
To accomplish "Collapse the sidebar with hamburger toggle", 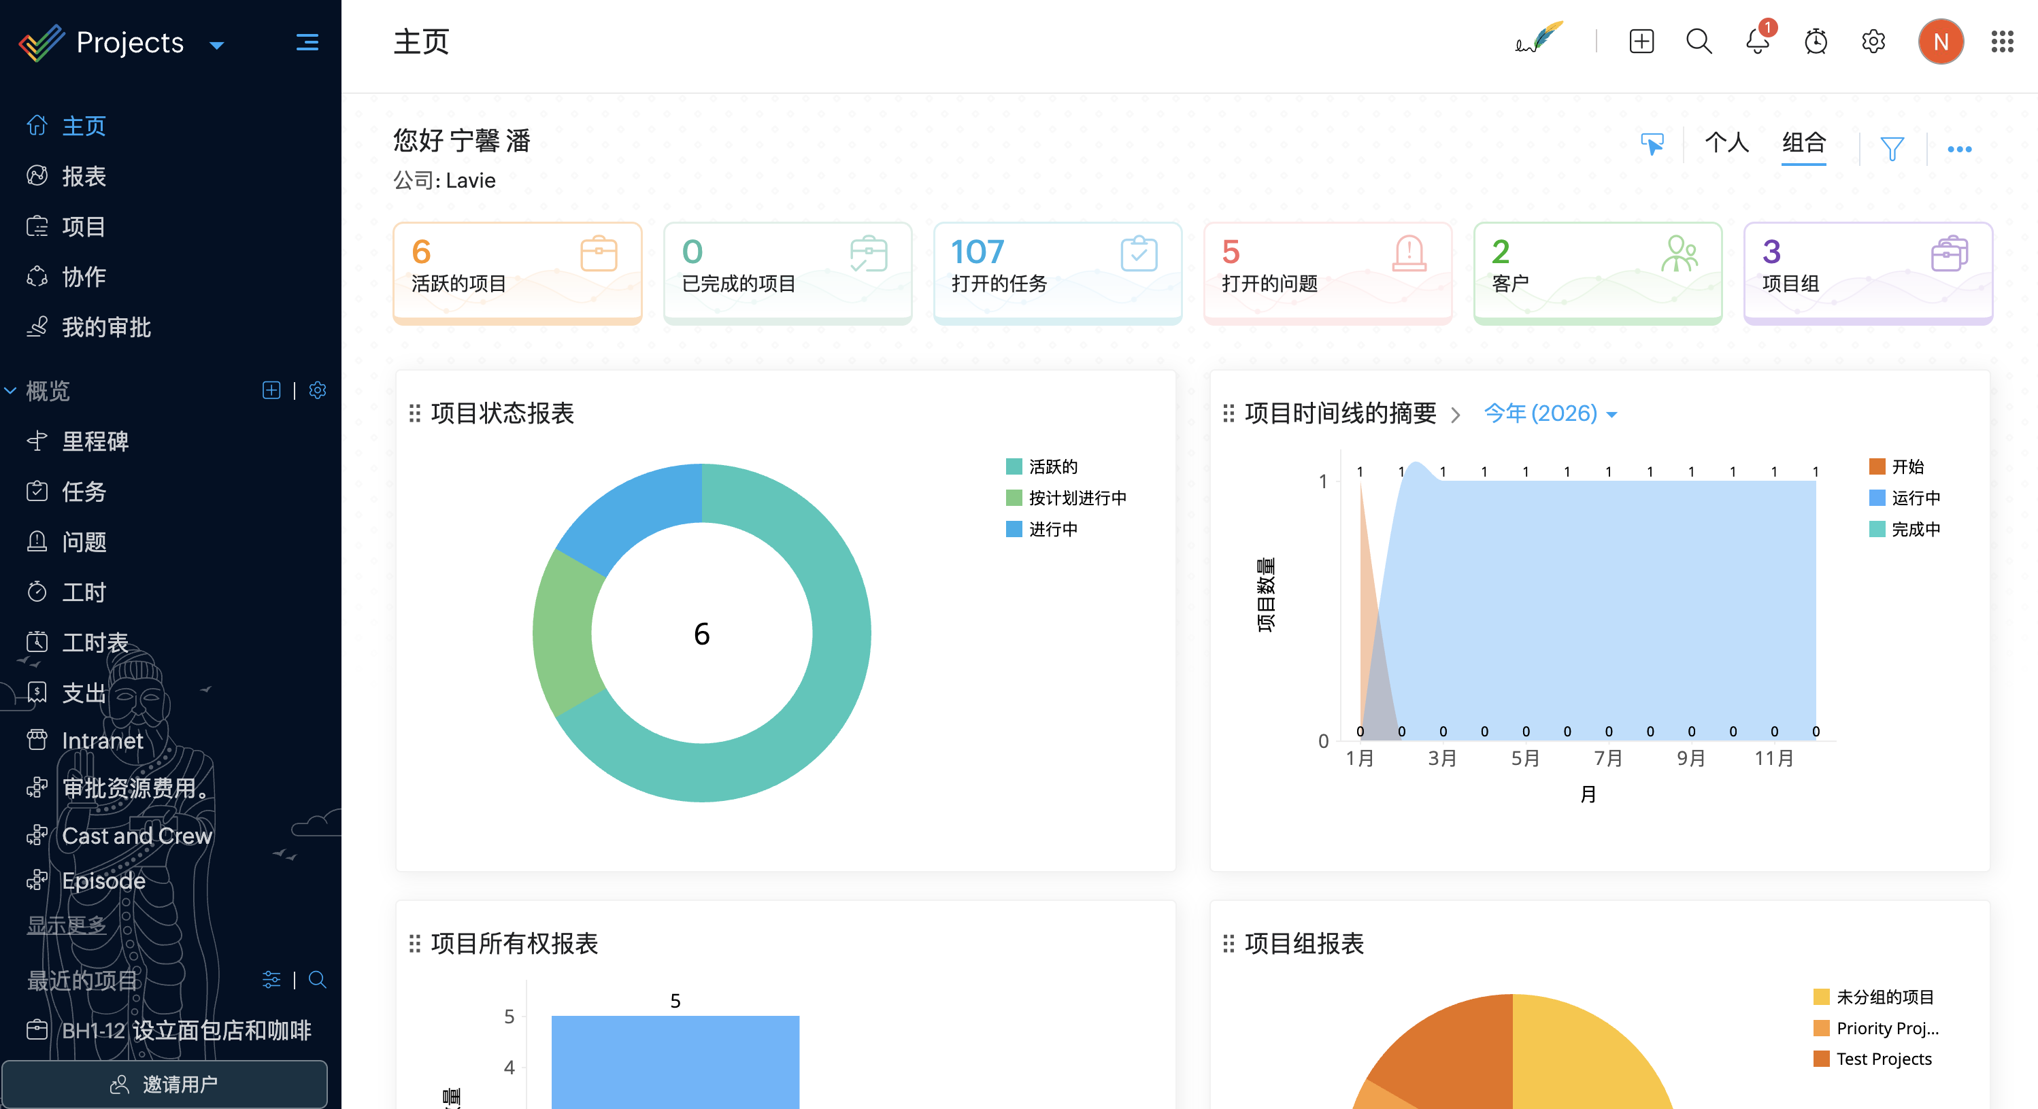I will click(x=307, y=42).
